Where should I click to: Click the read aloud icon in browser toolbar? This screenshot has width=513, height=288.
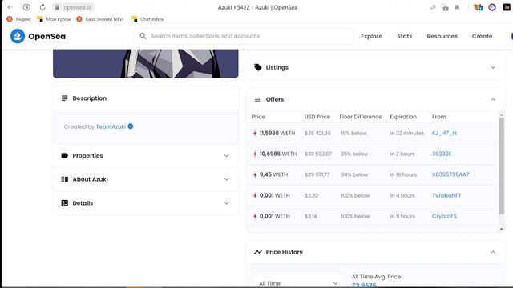(433, 7)
